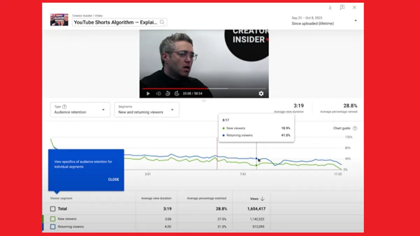Image resolution: width=420 pixels, height=236 pixels.
Task: Open the video player settings gear
Action: tap(261, 94)
